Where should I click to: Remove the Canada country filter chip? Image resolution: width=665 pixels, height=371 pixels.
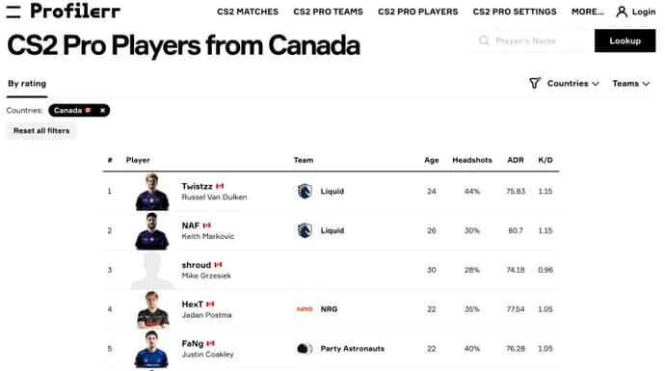coord(102,110)
